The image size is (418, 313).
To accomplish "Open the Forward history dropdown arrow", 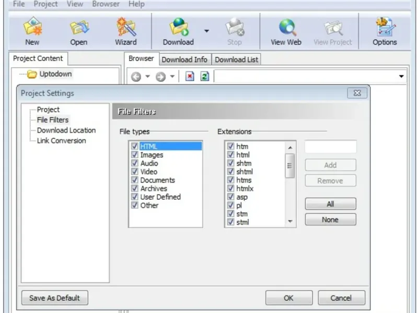I will click(x=172, y=77).
